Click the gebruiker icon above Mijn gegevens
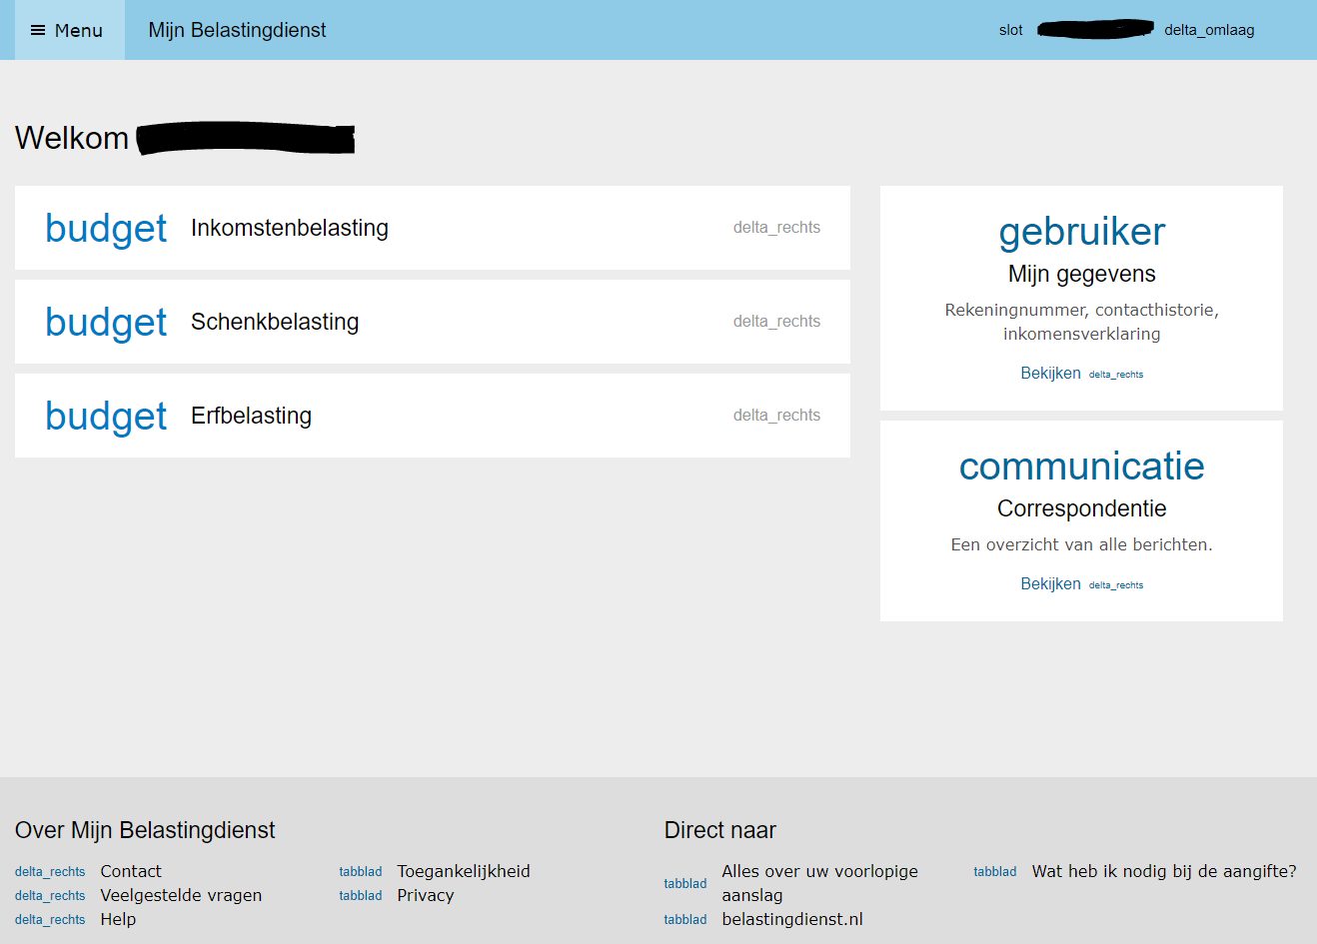1317x944 pixels. pos(1081,232)
